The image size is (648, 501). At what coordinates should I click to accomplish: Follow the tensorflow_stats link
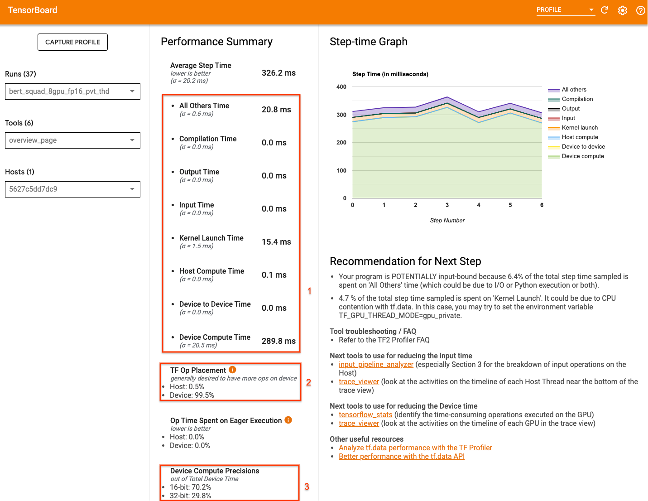tap(365, 414)
